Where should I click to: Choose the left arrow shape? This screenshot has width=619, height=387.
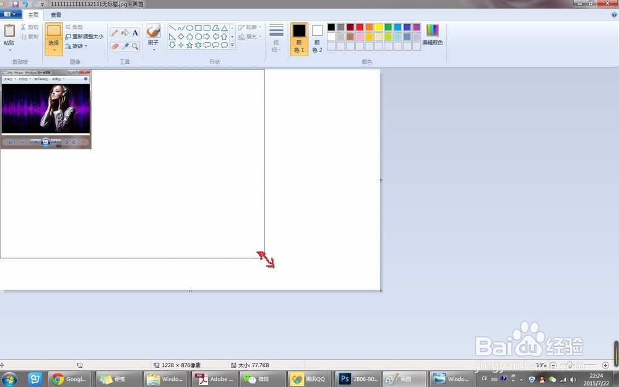pyautogui.click(x=215, y=37)
